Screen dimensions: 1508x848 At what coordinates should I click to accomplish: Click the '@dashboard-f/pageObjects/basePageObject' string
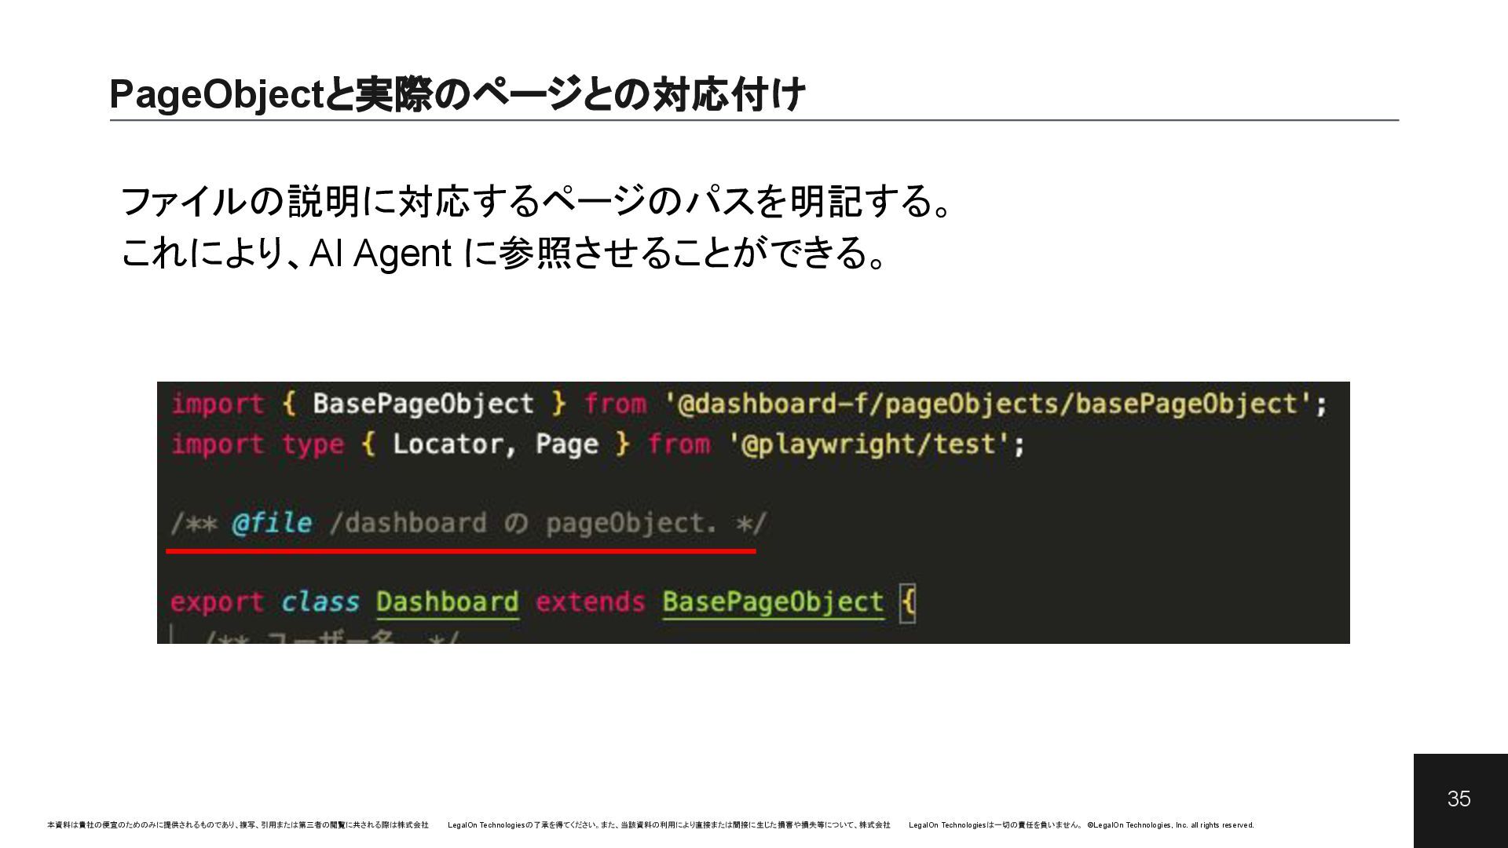click(x=988, y=404)
